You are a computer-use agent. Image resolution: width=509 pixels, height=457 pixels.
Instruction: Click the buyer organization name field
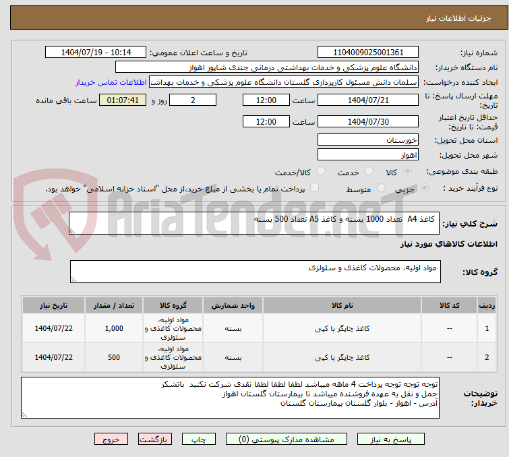(x=267, y=67)
